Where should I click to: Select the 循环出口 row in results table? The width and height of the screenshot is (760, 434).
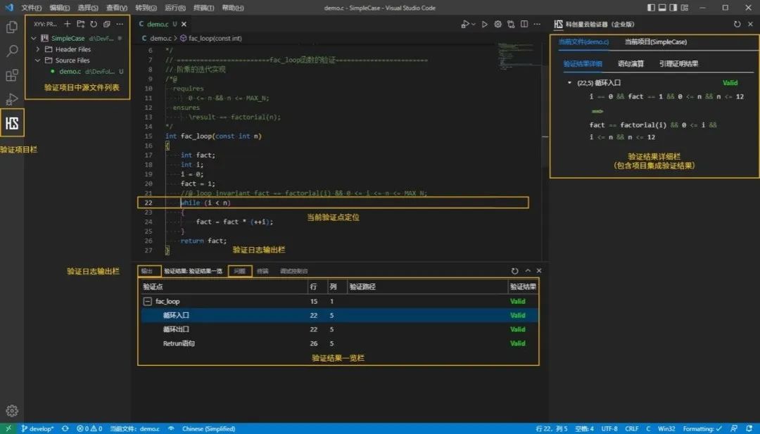tap(176, 329)
